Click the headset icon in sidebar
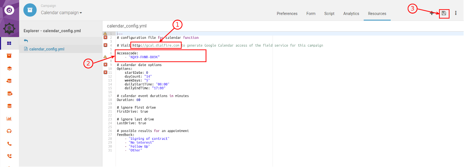Screen dimensions: 464x167 point(9,131)
